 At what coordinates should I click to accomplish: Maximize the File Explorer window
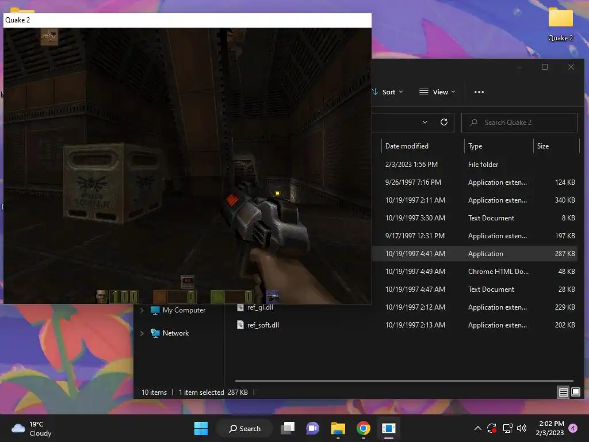pyautogui.click(x=545, y=67)
